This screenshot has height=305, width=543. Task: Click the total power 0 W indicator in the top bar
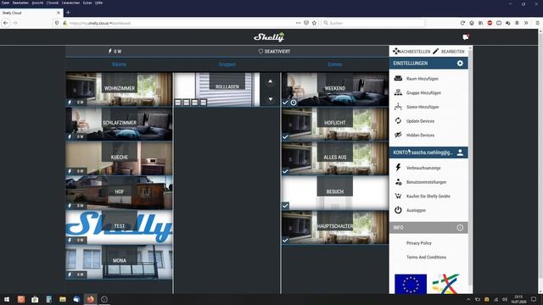[x=115, y=51]
